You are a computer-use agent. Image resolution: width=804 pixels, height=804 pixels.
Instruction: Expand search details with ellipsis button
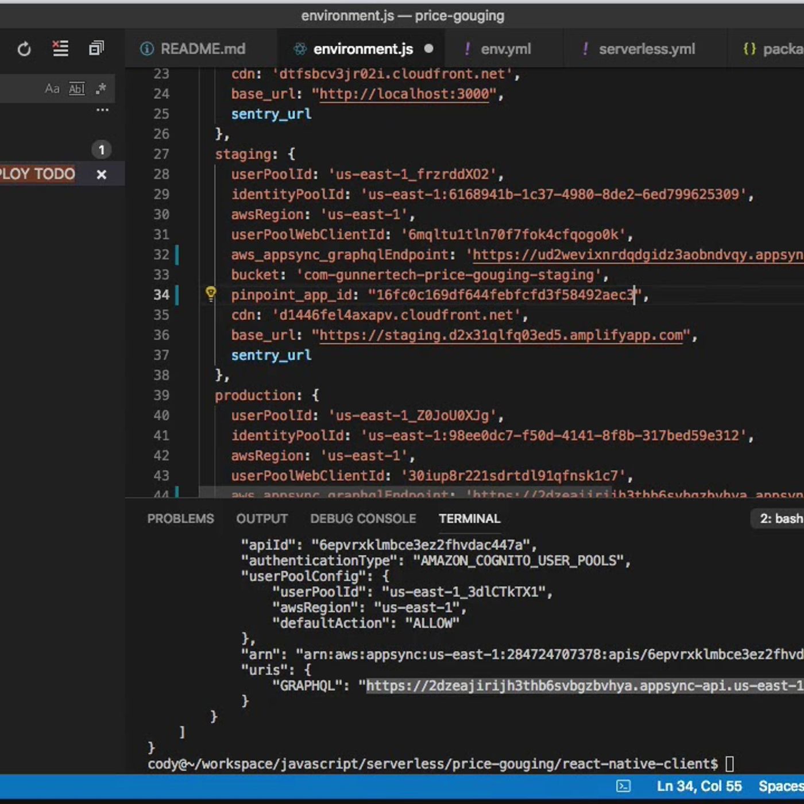coord(102,110)
